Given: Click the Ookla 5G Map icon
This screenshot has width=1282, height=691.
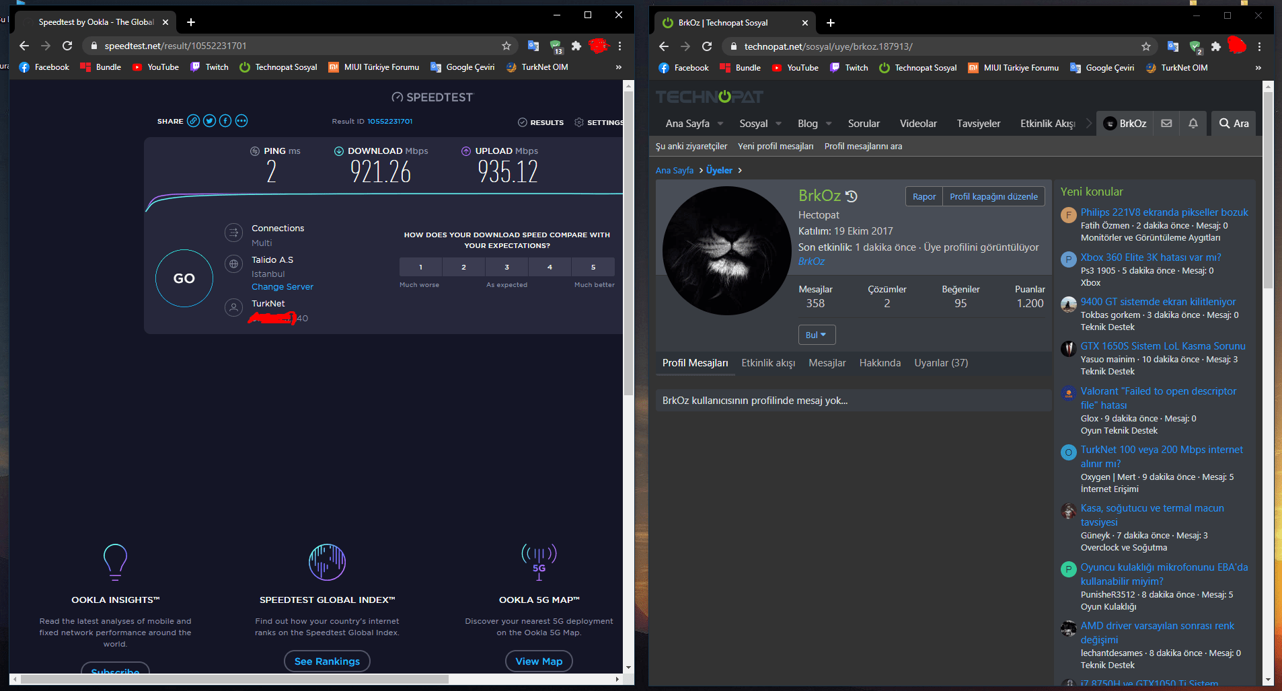Looking at the screenshot, I should (539, 562).
